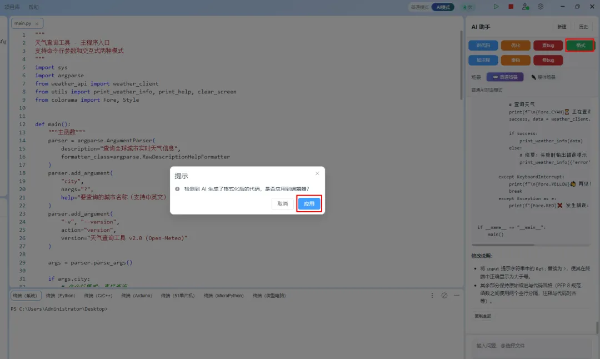This screenshot has height=359, width=600.
Task: Click the 普通AI对话模式 label
Action: 487,91
